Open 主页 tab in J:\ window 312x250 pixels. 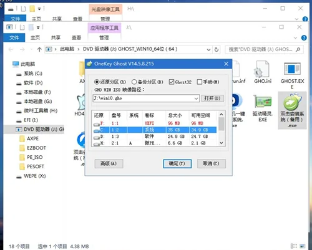(35, 37)
